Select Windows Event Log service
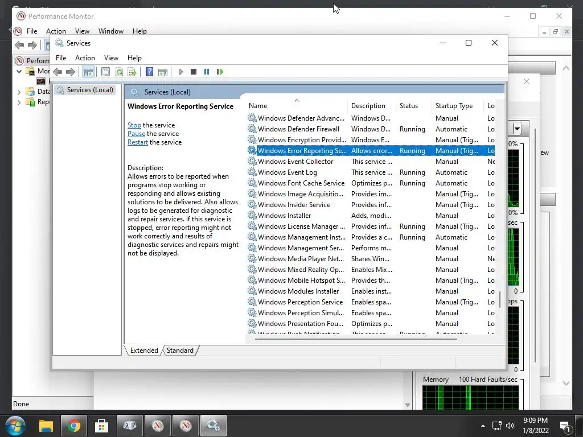This screenshot has width=583, height=437. click(x=371, y=172)
